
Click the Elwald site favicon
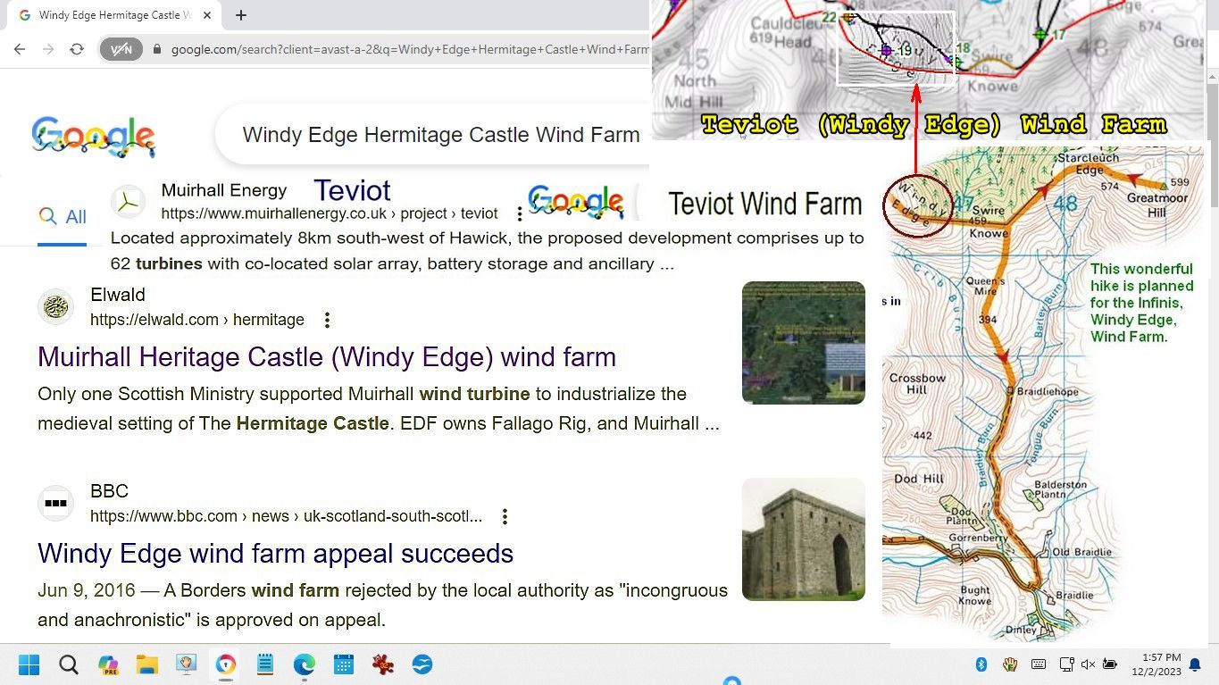[x=55, y=306]
